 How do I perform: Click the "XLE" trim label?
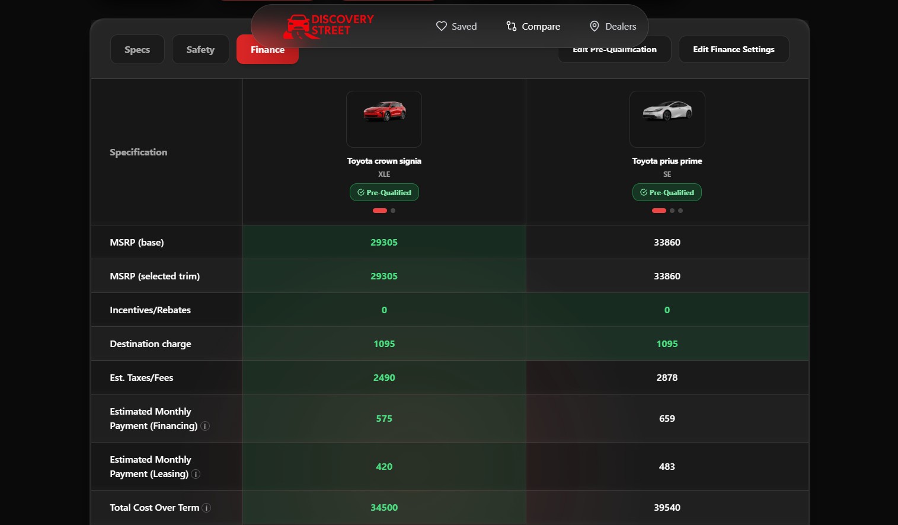pyautogui.click(x=384, y=174)
